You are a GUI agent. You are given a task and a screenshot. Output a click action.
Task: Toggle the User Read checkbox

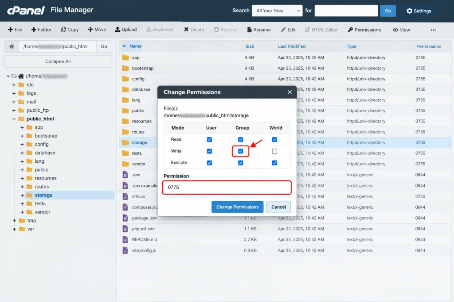click(209, 139)
